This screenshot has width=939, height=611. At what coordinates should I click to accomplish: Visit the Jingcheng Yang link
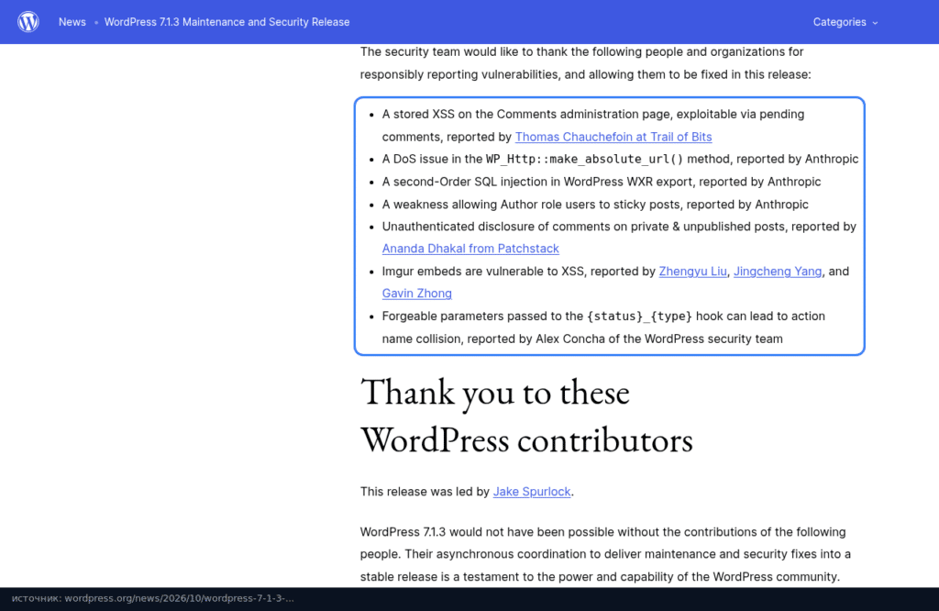tap(778, 272)
